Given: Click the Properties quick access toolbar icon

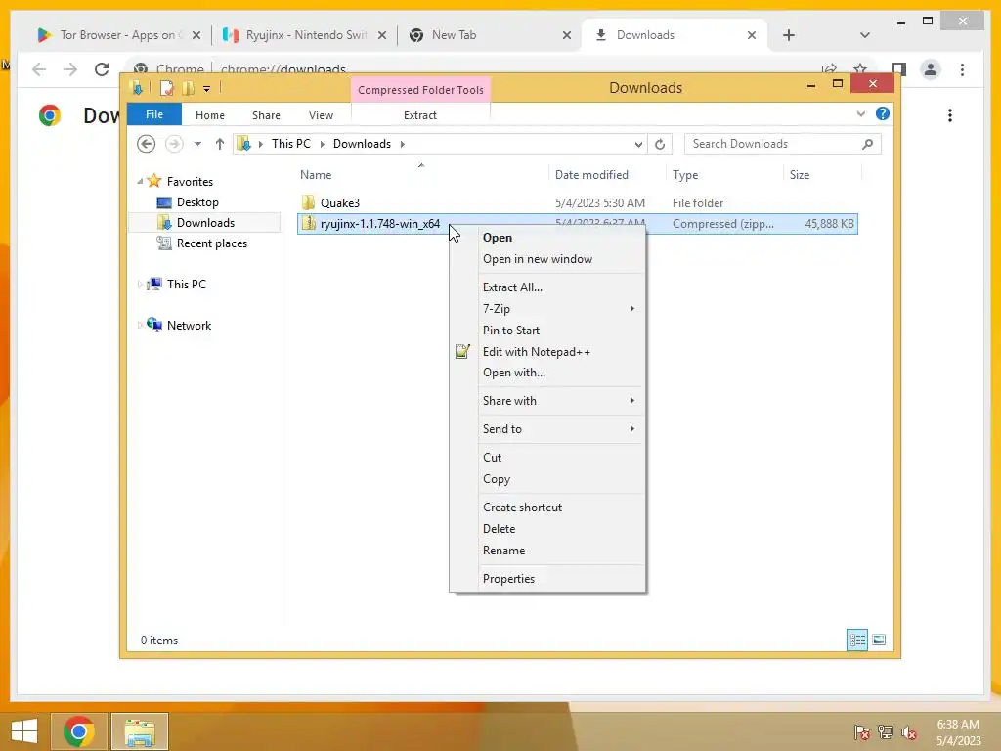Looking at the screenshot, I should [166, 88].
